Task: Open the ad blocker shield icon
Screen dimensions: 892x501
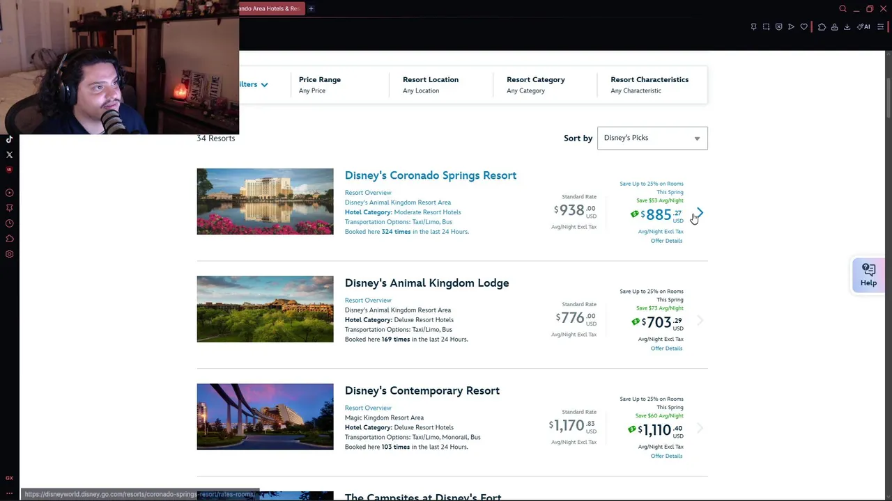Action: point(778,26)
